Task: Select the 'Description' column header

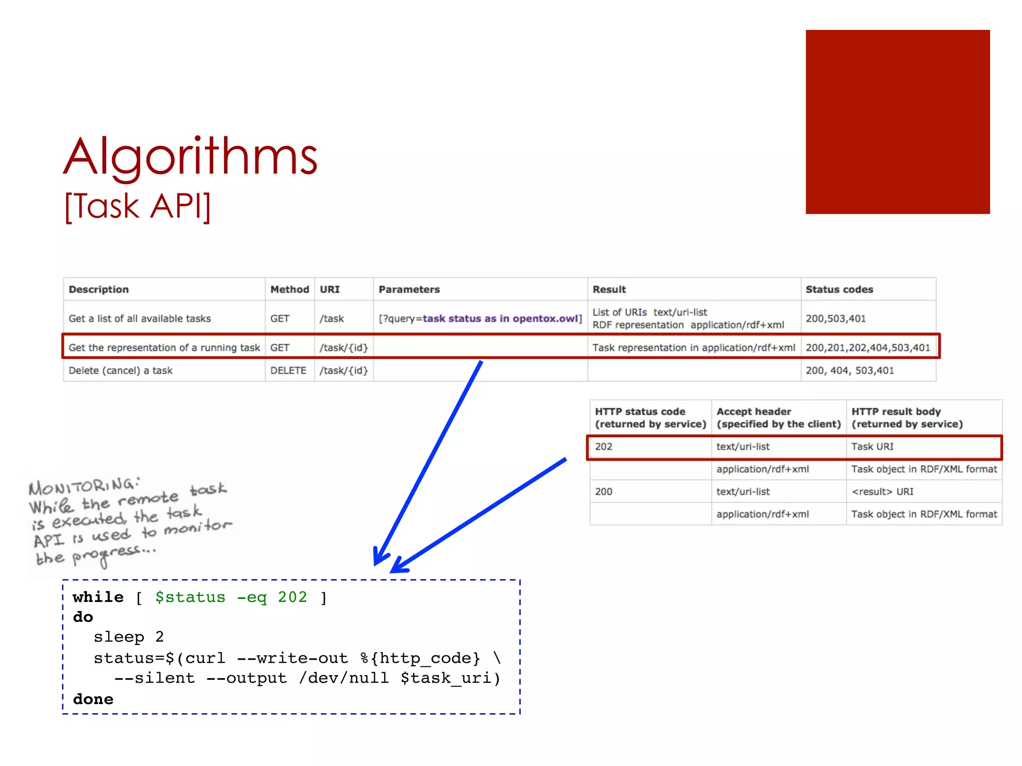Action: 99,289
